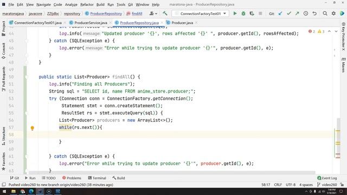The height and width of the screenshot is (195, 347).
Task: Toggle read-only lock icon in status bar
Action: (x=342, y=185)
